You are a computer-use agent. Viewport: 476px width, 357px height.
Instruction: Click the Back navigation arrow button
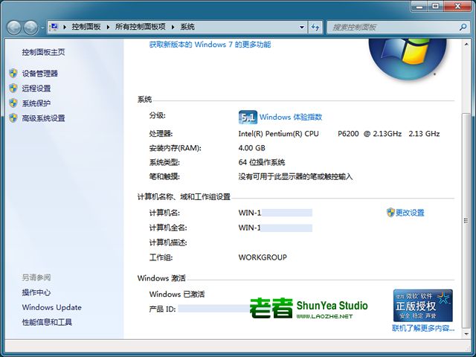(x=14, y=28)
